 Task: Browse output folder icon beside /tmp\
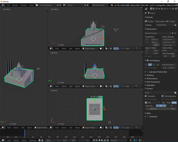coord(175,93)
